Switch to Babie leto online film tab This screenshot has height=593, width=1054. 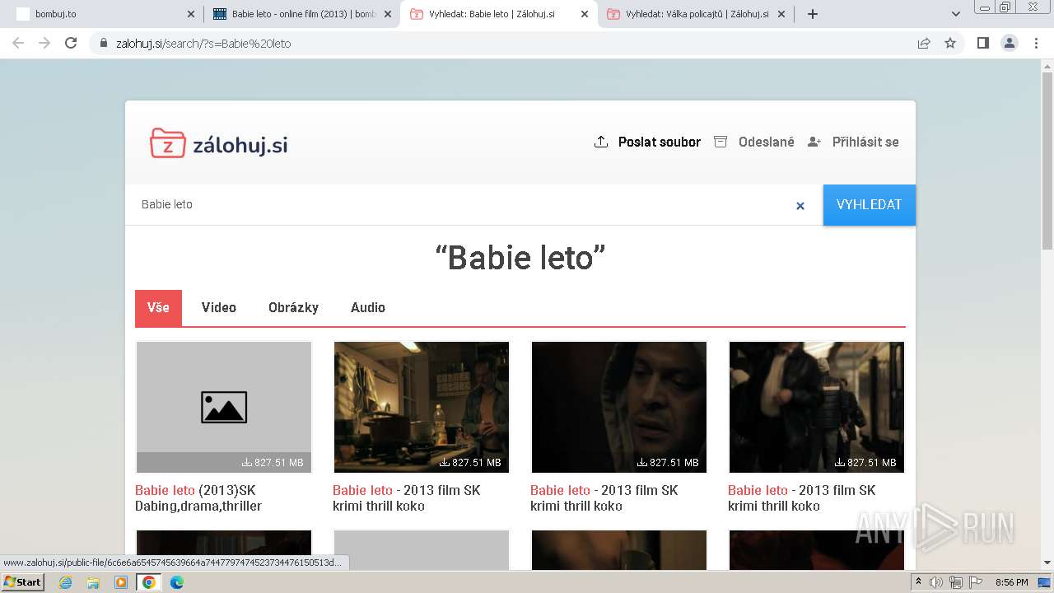coord(302,14)
